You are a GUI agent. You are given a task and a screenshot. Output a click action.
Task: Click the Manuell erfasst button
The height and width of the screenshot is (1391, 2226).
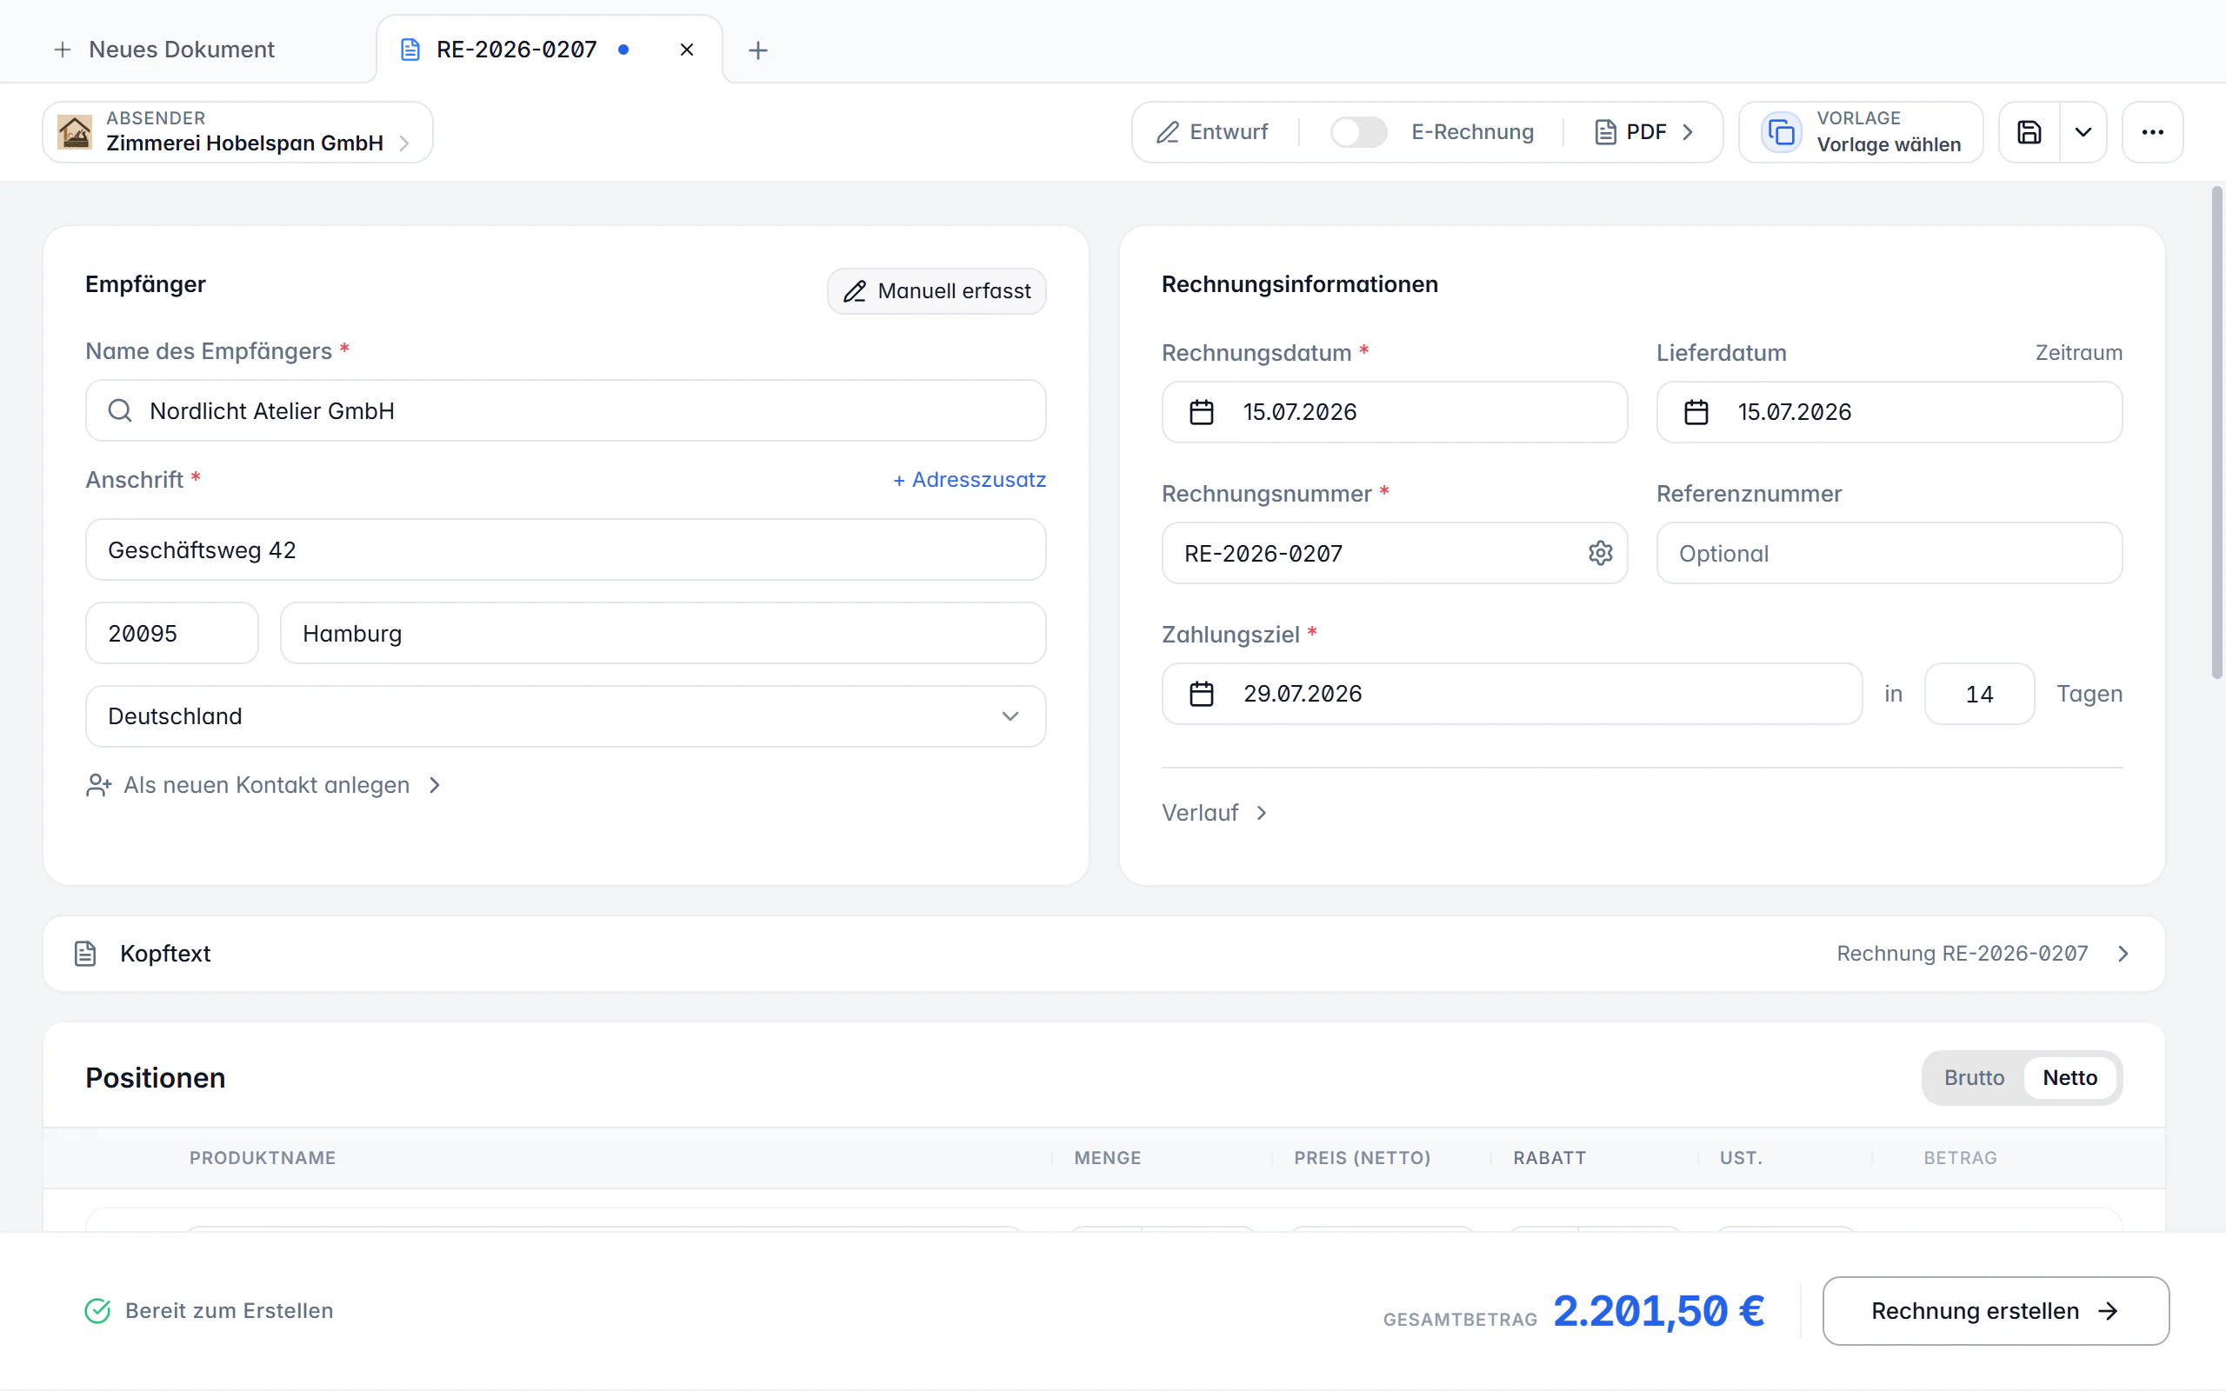tap(936, 290)
